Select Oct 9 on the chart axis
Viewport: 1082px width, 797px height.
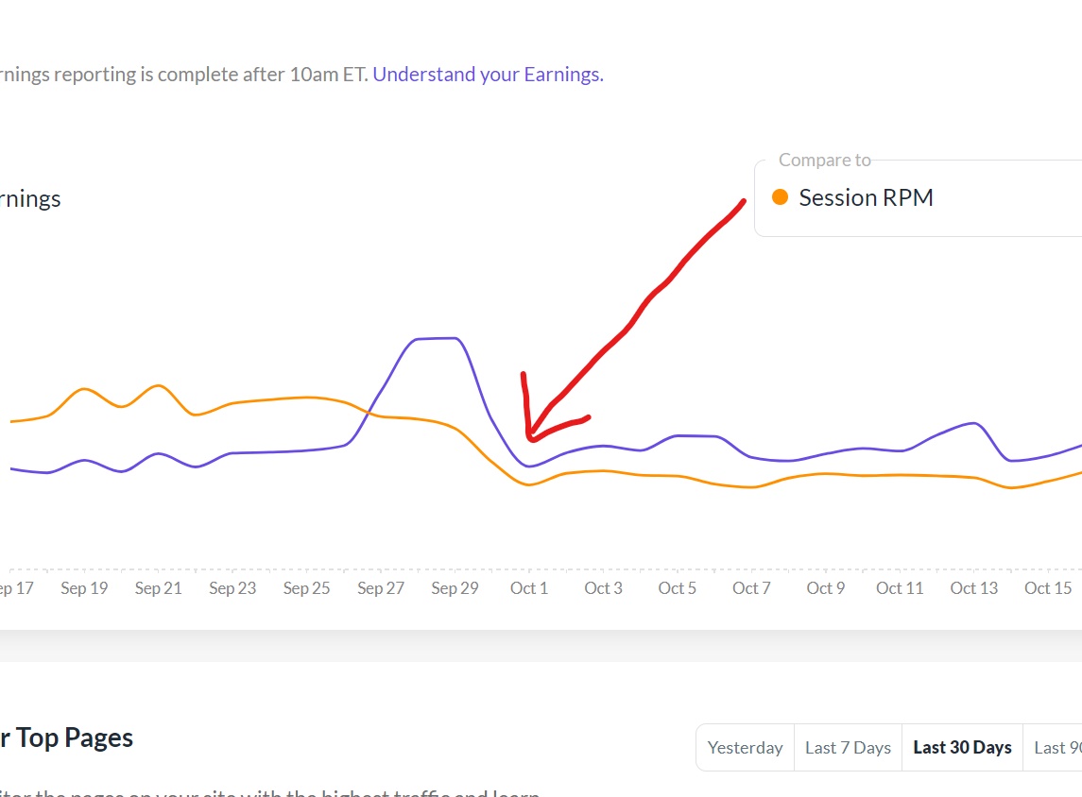825,588
